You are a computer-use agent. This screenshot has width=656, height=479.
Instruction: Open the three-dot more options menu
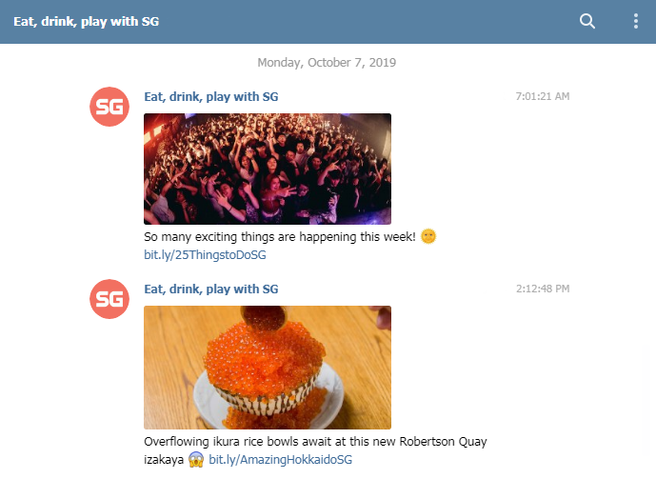[x=636, y=21]
